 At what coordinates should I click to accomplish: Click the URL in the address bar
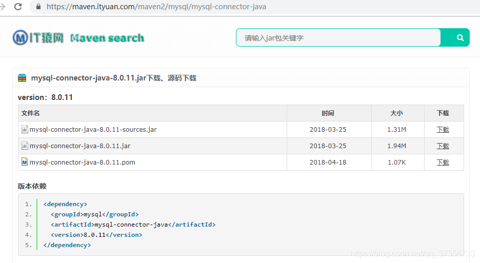coord(156,7)
